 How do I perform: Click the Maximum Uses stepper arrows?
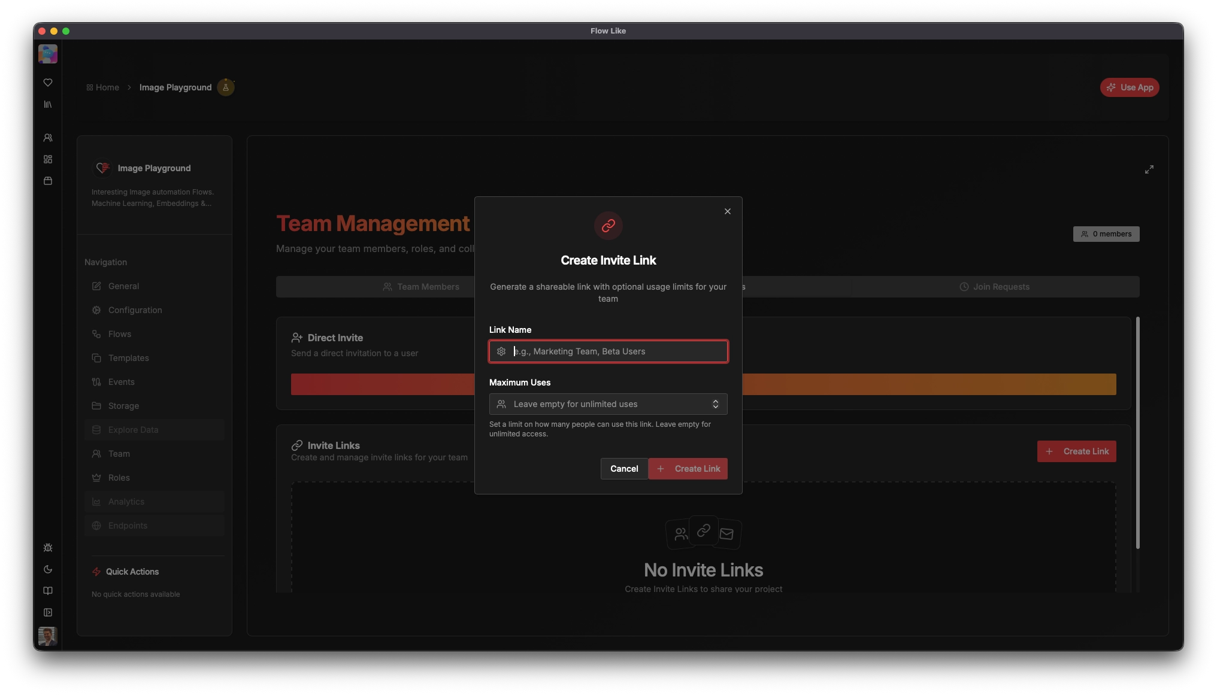715,404
